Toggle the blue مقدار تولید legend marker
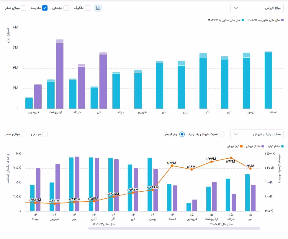Viewport: 288px width, 239px height. [282, 146]
